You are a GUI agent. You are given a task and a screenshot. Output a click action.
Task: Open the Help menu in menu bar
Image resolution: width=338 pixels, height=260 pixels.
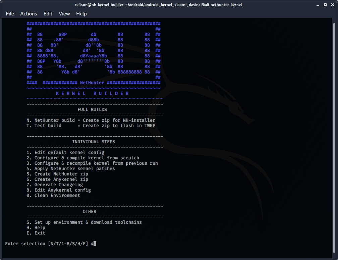(81, 14)
